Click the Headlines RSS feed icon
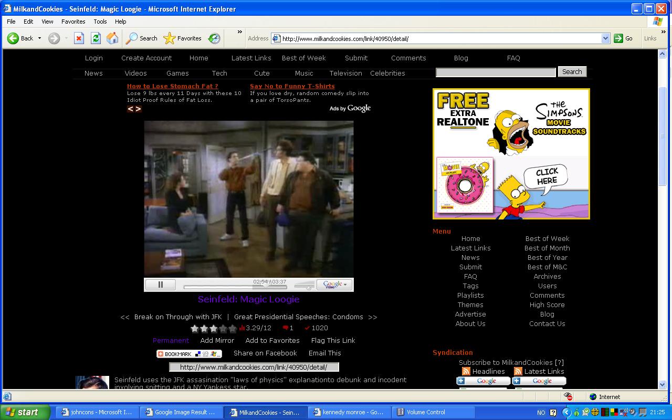Image resolution: width=672 pixels, height=420 pixels. pyautogui.click(x=466, y=371)
